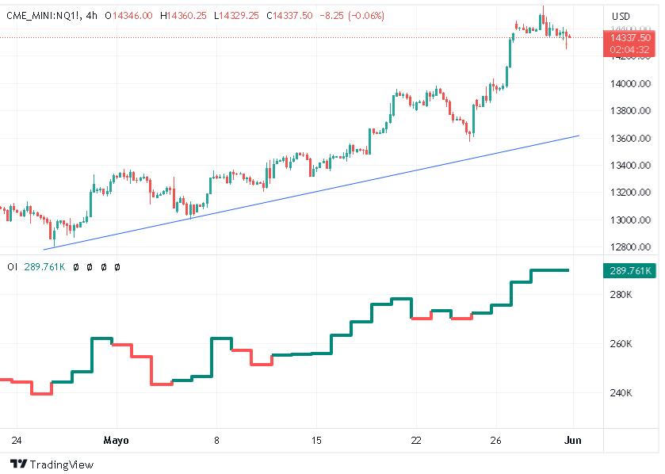This screenshot has width=665, height=474.
Task: Click the 02:04:32 bar countdown timer
Action: pyautogui.click(x=630, y=49)
